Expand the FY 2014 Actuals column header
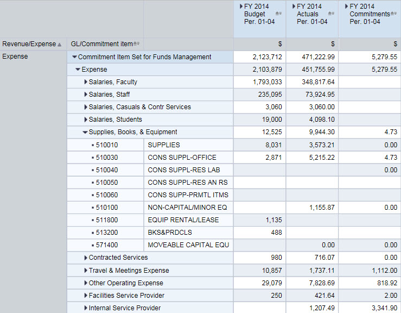This screenshot has height=313, width=401. [x=294, y=7]
